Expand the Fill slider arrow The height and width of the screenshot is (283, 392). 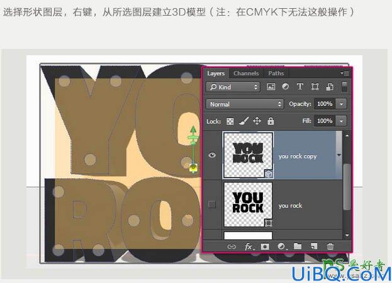[x=341, y=121]
